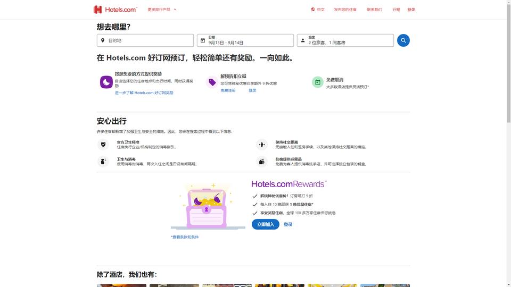Click the person icon in travelers field

click(x=303, y=40)
